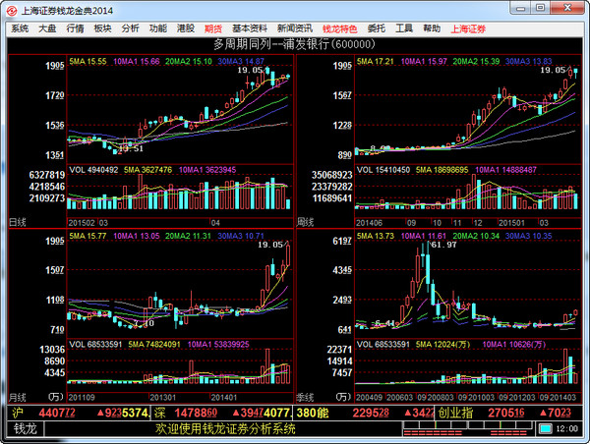Viewport: 590px width, 444px height.
Task: Click the 周线 period label
Action: (x=305, y=222)
